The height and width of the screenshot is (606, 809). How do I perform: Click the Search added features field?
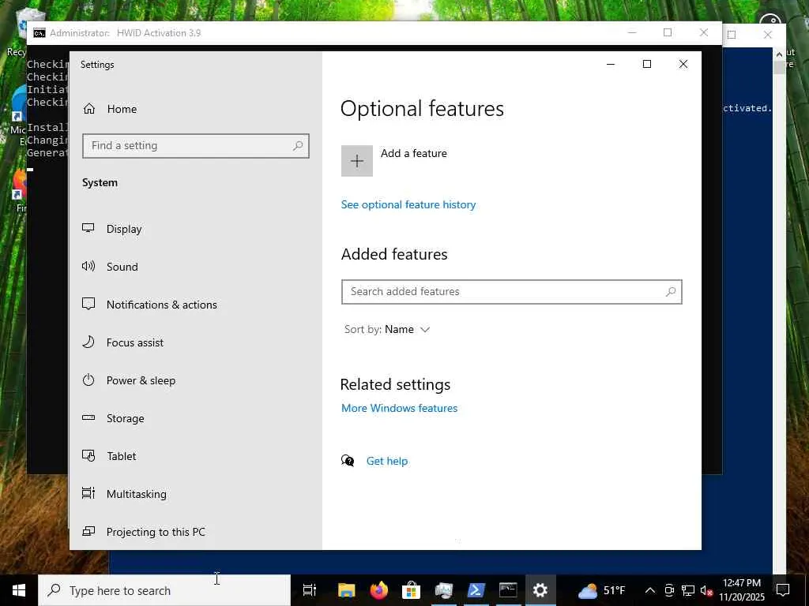[x=512, y=292]
